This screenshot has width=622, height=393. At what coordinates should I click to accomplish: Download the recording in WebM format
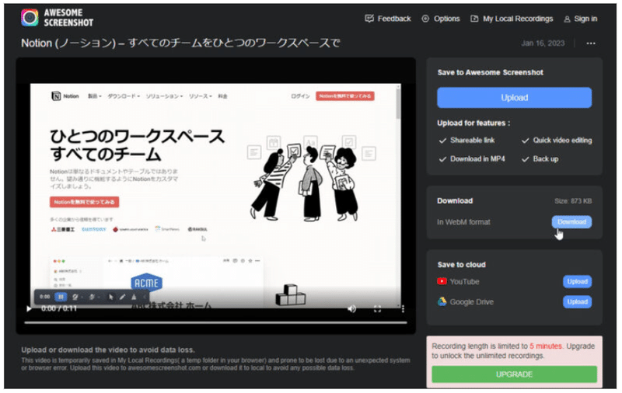click(571, 222)
